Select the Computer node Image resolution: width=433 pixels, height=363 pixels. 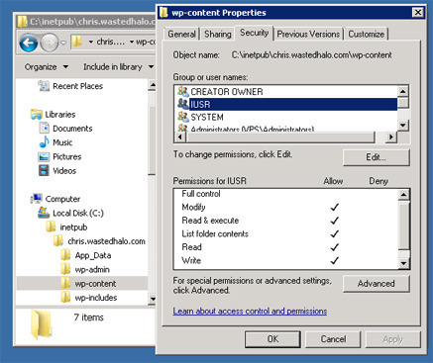coord(62,199)
